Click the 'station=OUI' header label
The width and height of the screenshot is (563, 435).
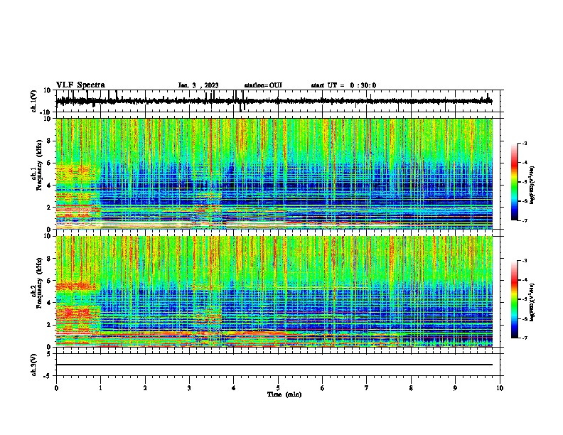(263, 85)
